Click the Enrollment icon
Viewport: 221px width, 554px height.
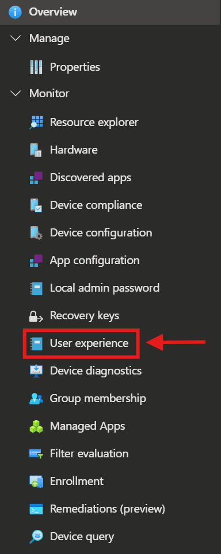pyautogui.click(x=36, y=481)
